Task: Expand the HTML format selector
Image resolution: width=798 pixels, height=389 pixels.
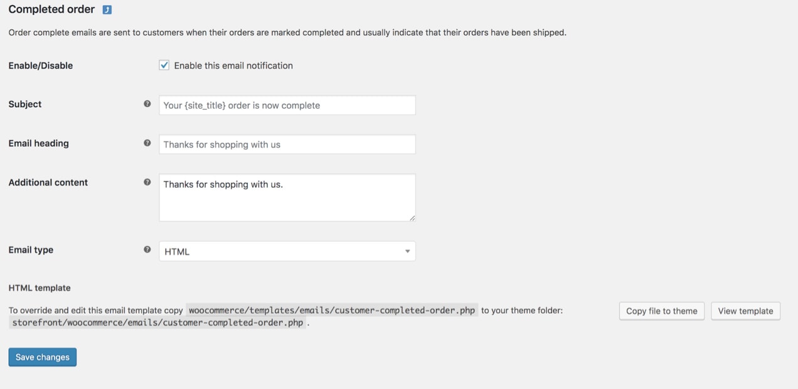Action: [x=287, y=251]
